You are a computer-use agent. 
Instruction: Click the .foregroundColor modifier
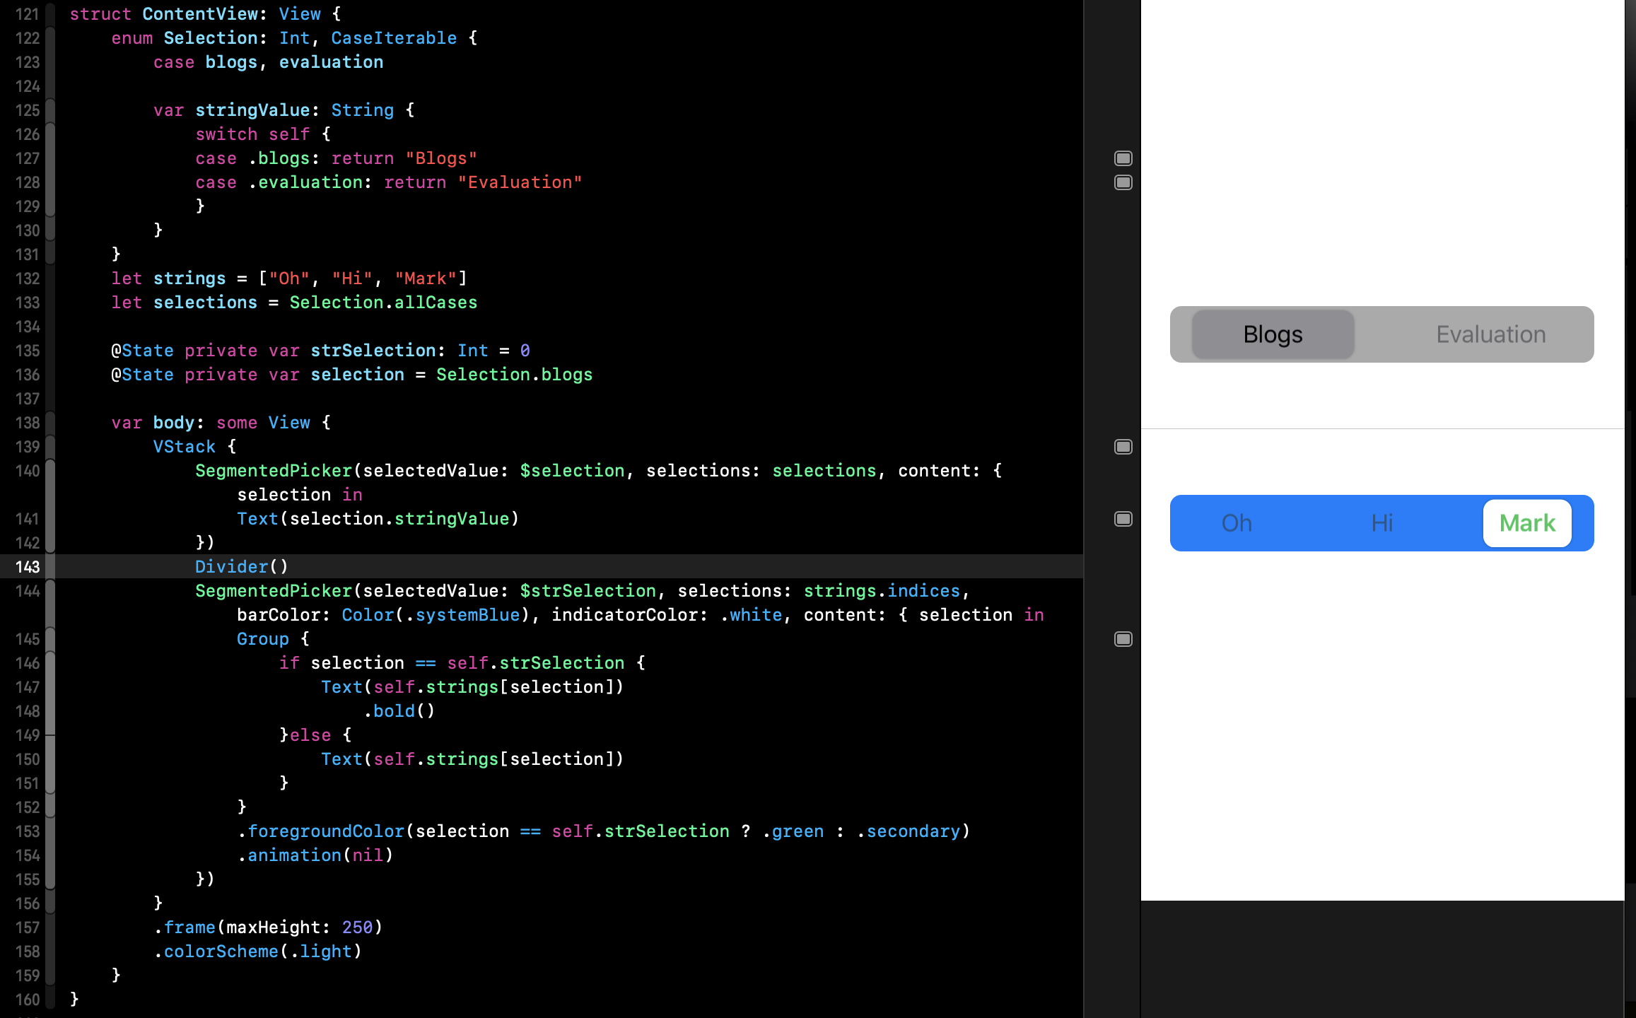coord(320,831)
